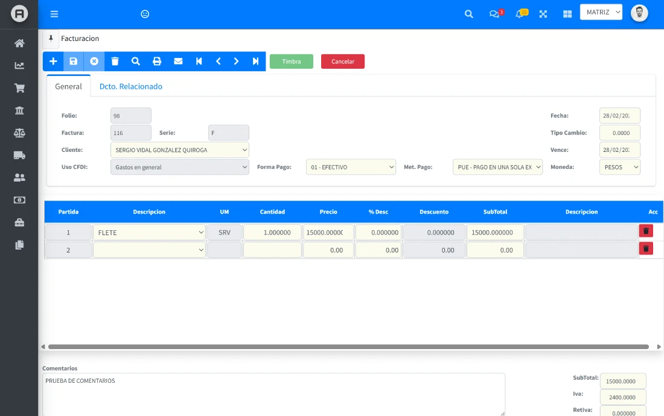Image resolution: width=664 pixels, height=416 pixels.
Task: Click the Serie field
Action: 229,133
